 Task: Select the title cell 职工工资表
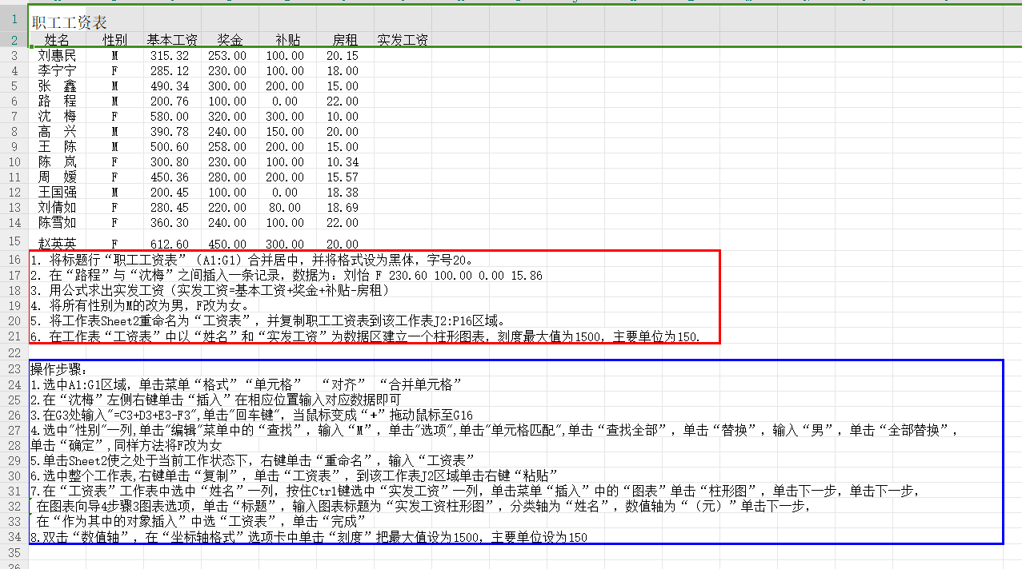click(x=69, y=22)
